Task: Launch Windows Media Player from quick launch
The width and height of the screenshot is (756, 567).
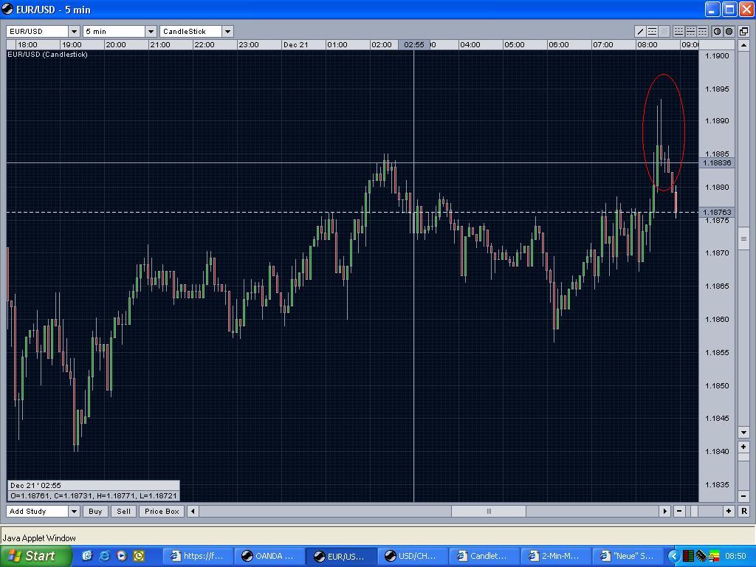Action: coord(122,556)
